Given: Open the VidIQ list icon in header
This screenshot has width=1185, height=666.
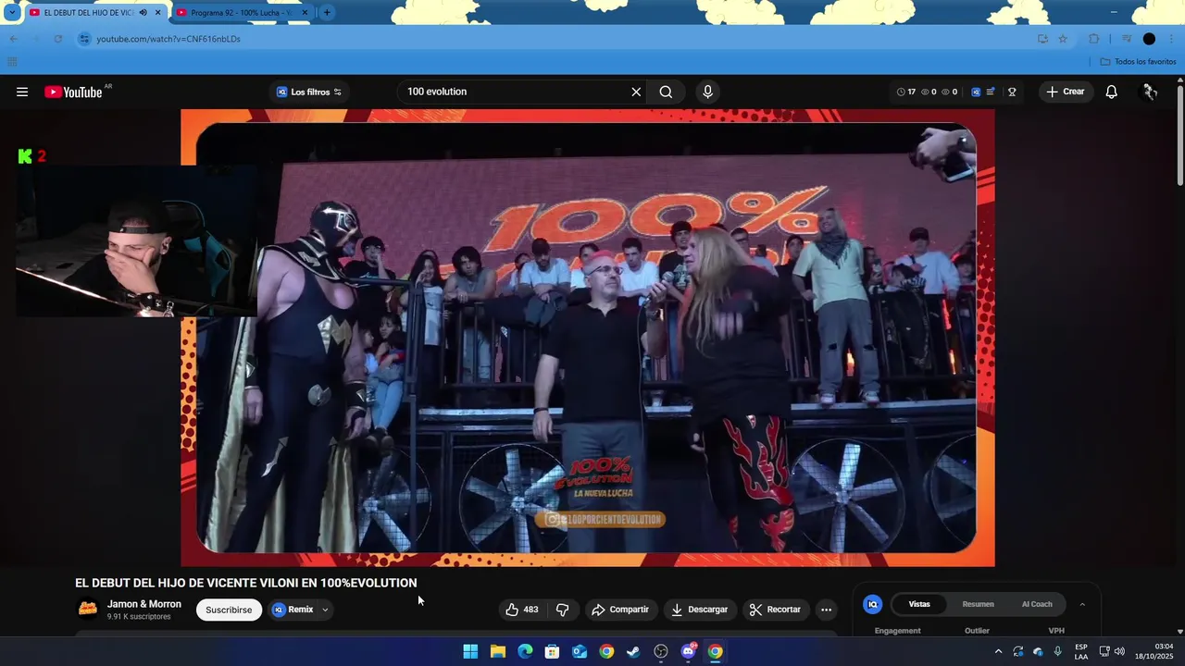Looking at the screenshot, I should pyautogui.click(x=991, y=92).
